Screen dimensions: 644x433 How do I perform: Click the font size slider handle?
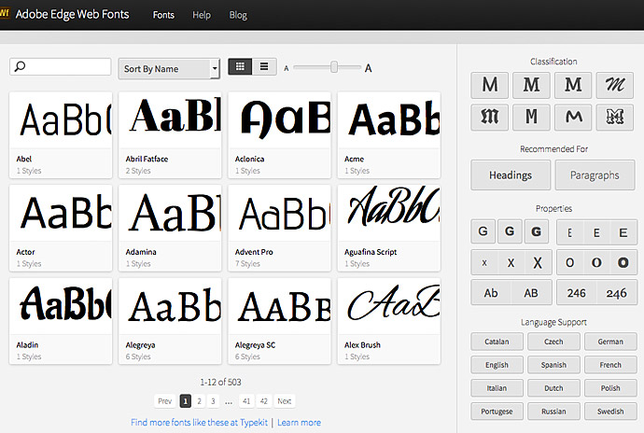(x=334, y=67)
